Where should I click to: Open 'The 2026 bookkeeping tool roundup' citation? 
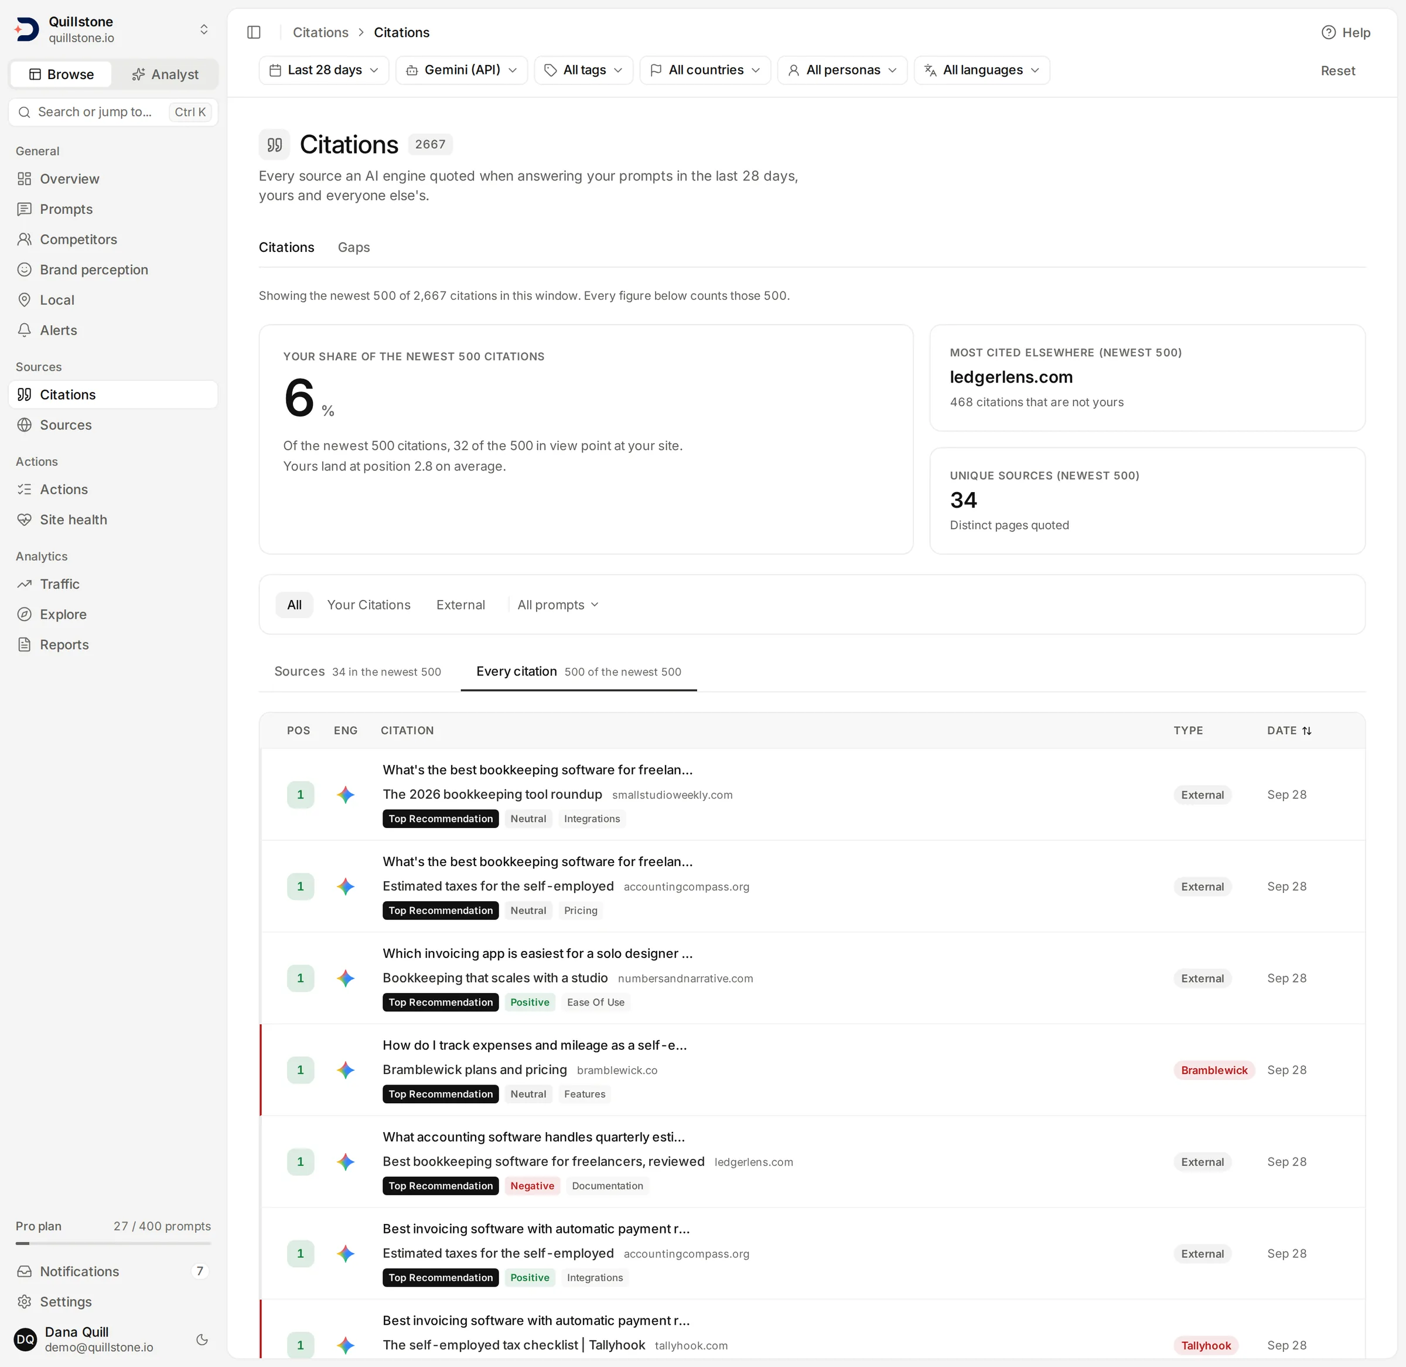coord(492,794)
